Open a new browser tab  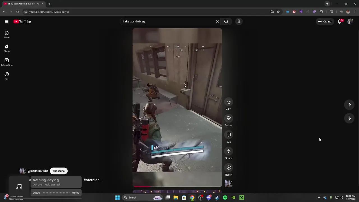49,4
